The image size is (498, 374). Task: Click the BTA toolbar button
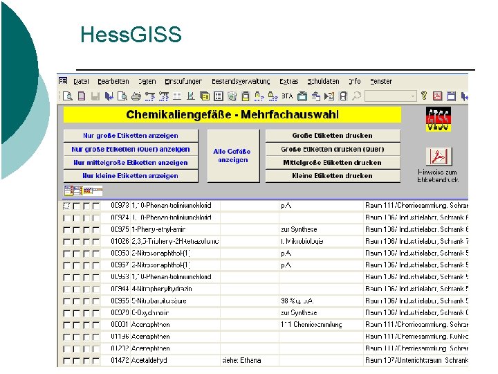(287, 96)
